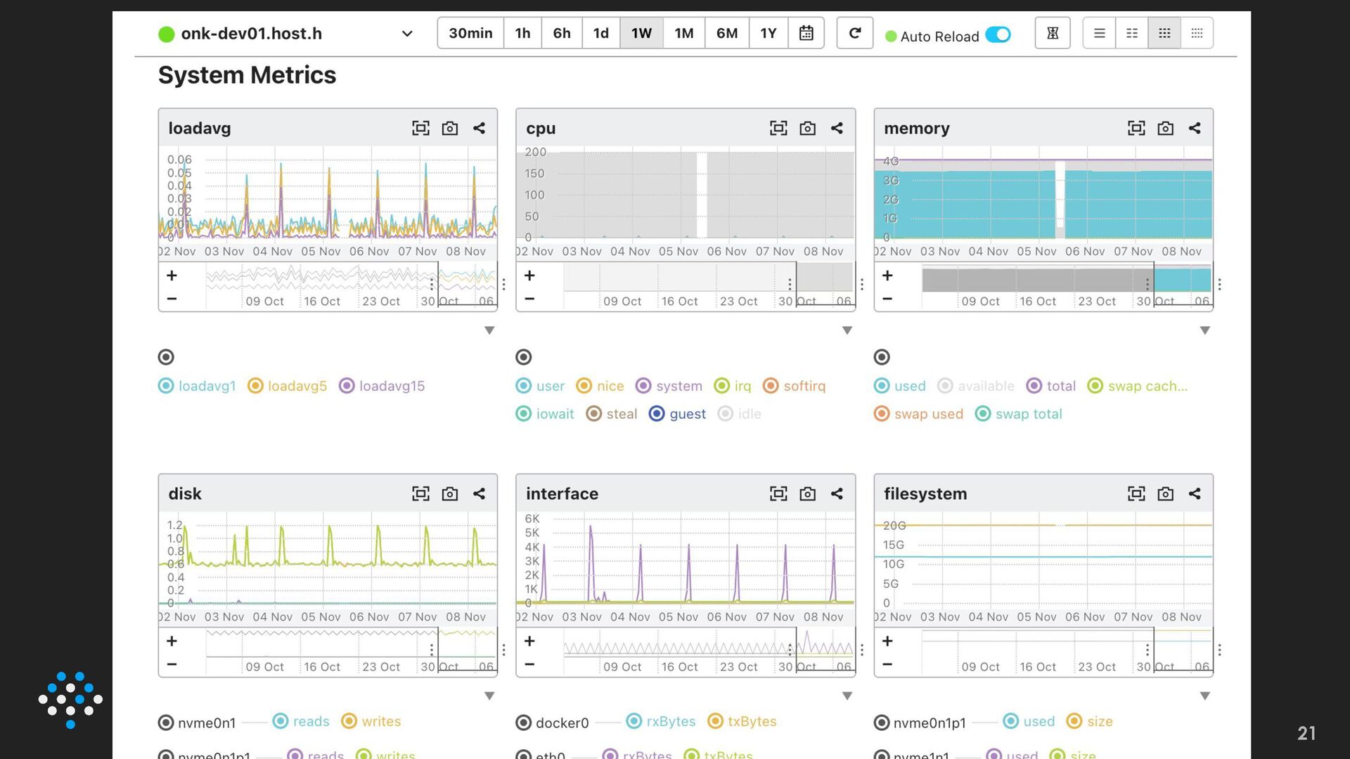Focus fullscreen the memory chart
Viewport: 1350px width, 759px height.
[x=1136, y=128]
